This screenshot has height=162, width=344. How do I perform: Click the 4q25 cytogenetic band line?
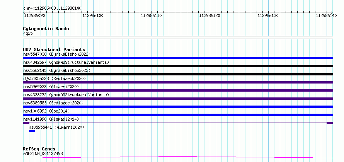178,38
